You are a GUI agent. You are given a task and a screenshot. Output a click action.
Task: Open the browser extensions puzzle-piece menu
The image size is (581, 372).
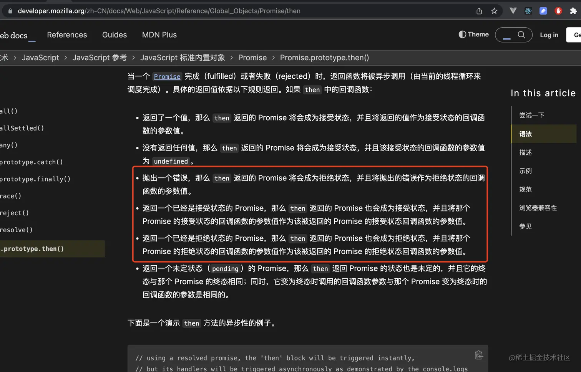point(573,11)
